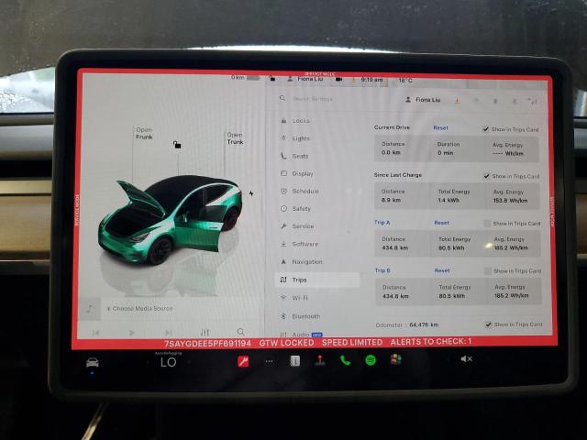Tap the 18 °C outside temperature
Screen dimensions: 587x440
405,81
